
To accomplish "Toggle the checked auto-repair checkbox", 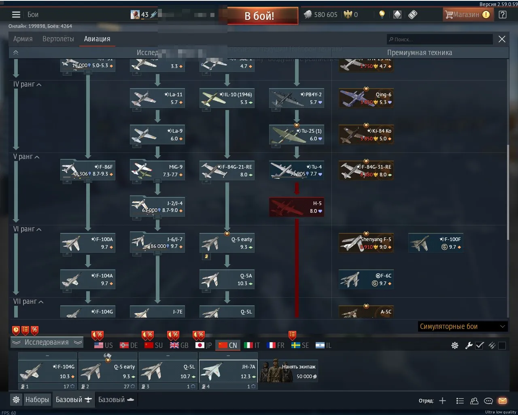I will point(480,345).
